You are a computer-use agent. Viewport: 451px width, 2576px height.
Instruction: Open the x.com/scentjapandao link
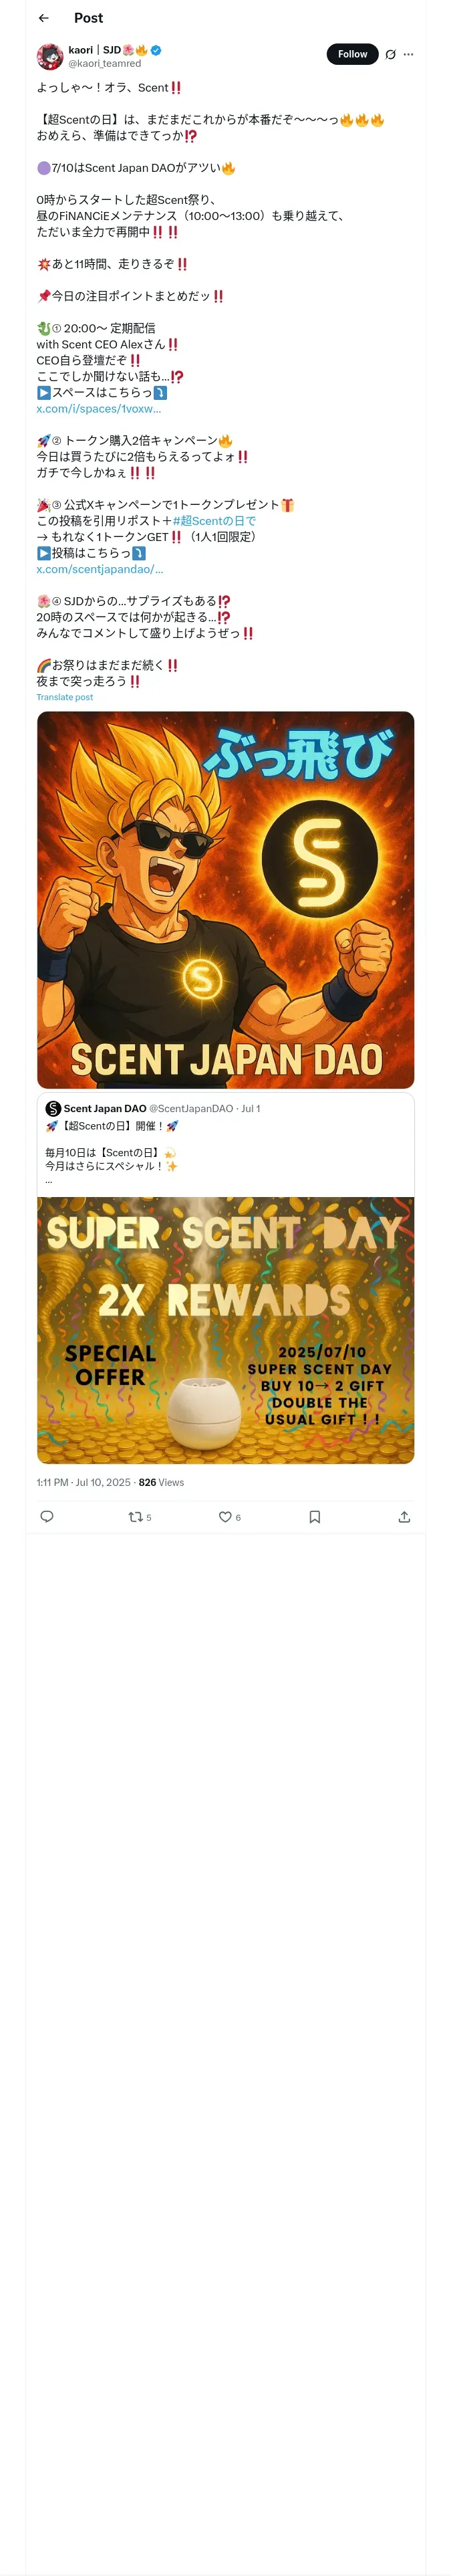[100, 569]
